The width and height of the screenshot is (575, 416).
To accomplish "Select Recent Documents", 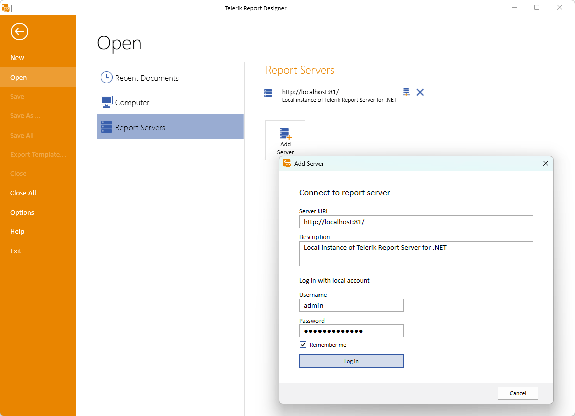I will (170, 78).
